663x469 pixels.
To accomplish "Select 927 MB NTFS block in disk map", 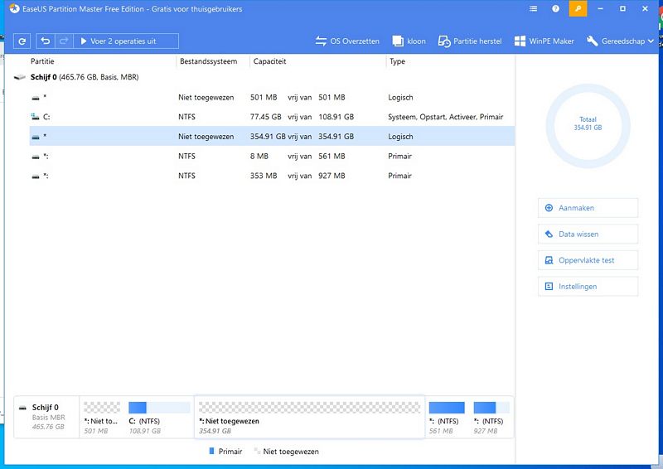I will pyautogui.click(x=491, y=418).
